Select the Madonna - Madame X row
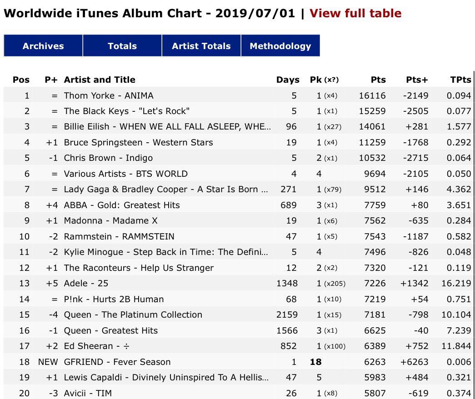Image resolution: width=475 pixels, height=399 pixels. [238, 220]
